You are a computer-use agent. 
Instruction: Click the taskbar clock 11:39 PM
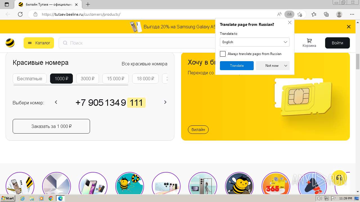[346, 198]
